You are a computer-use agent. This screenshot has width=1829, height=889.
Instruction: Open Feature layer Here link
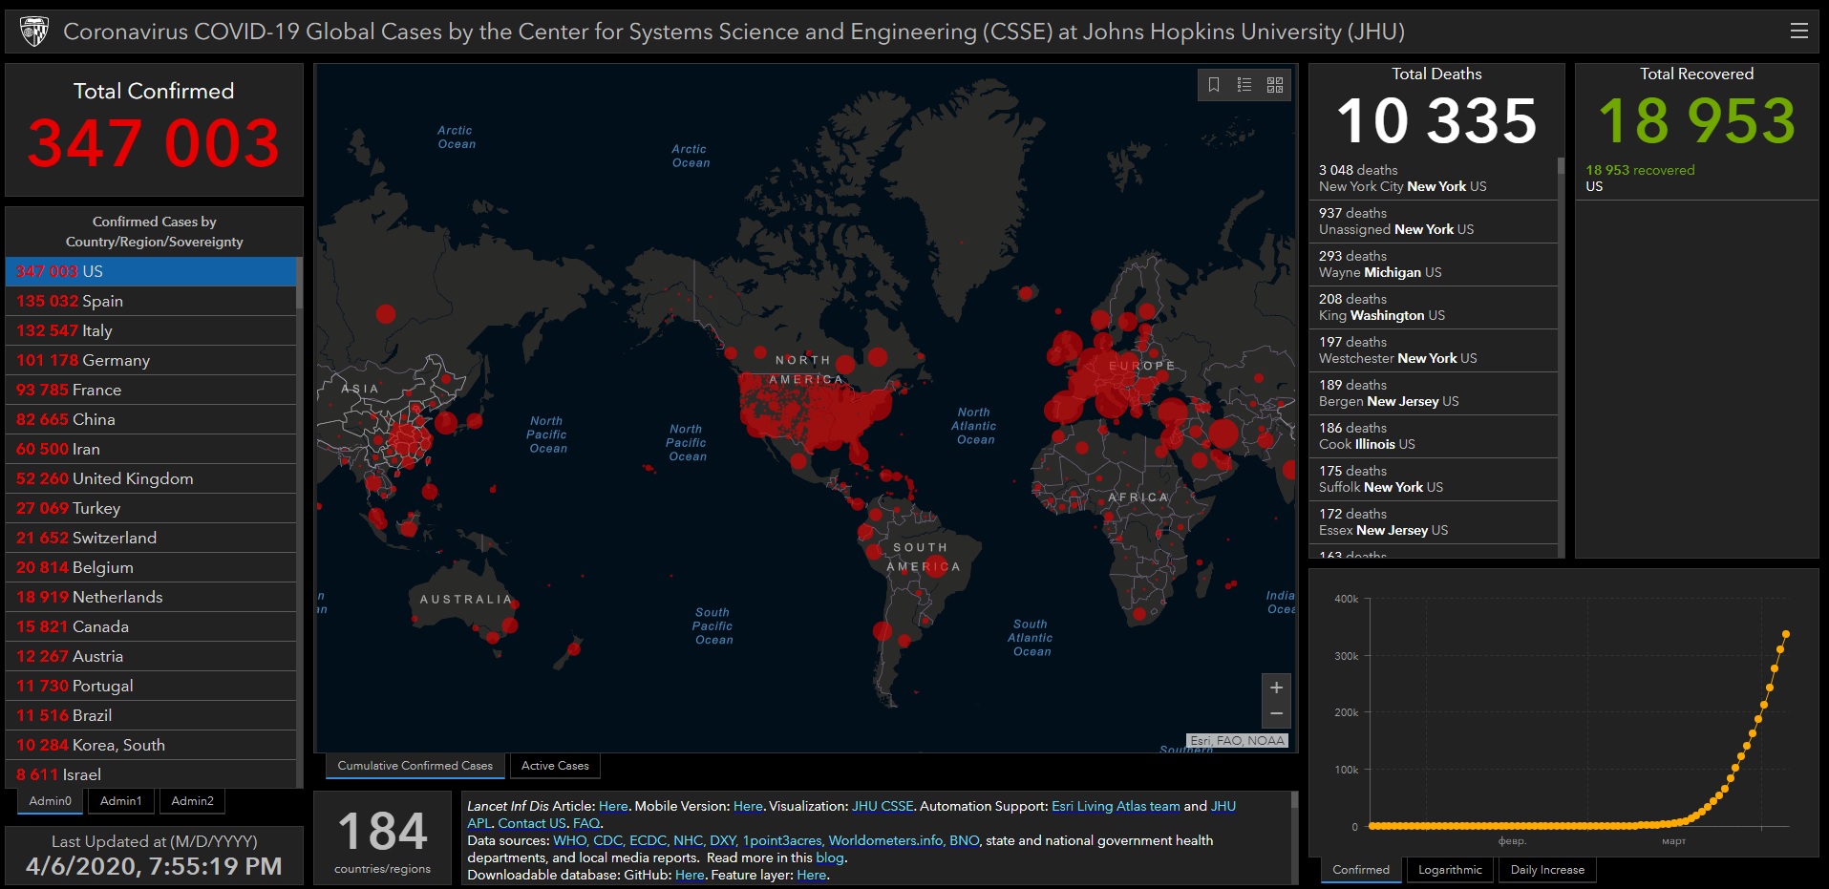coord(812,876)
